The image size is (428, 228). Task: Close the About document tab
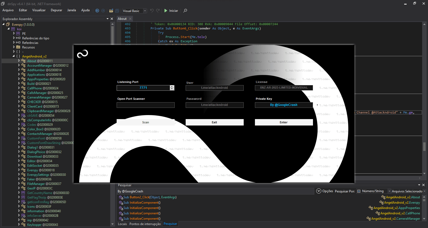(130, 19)
